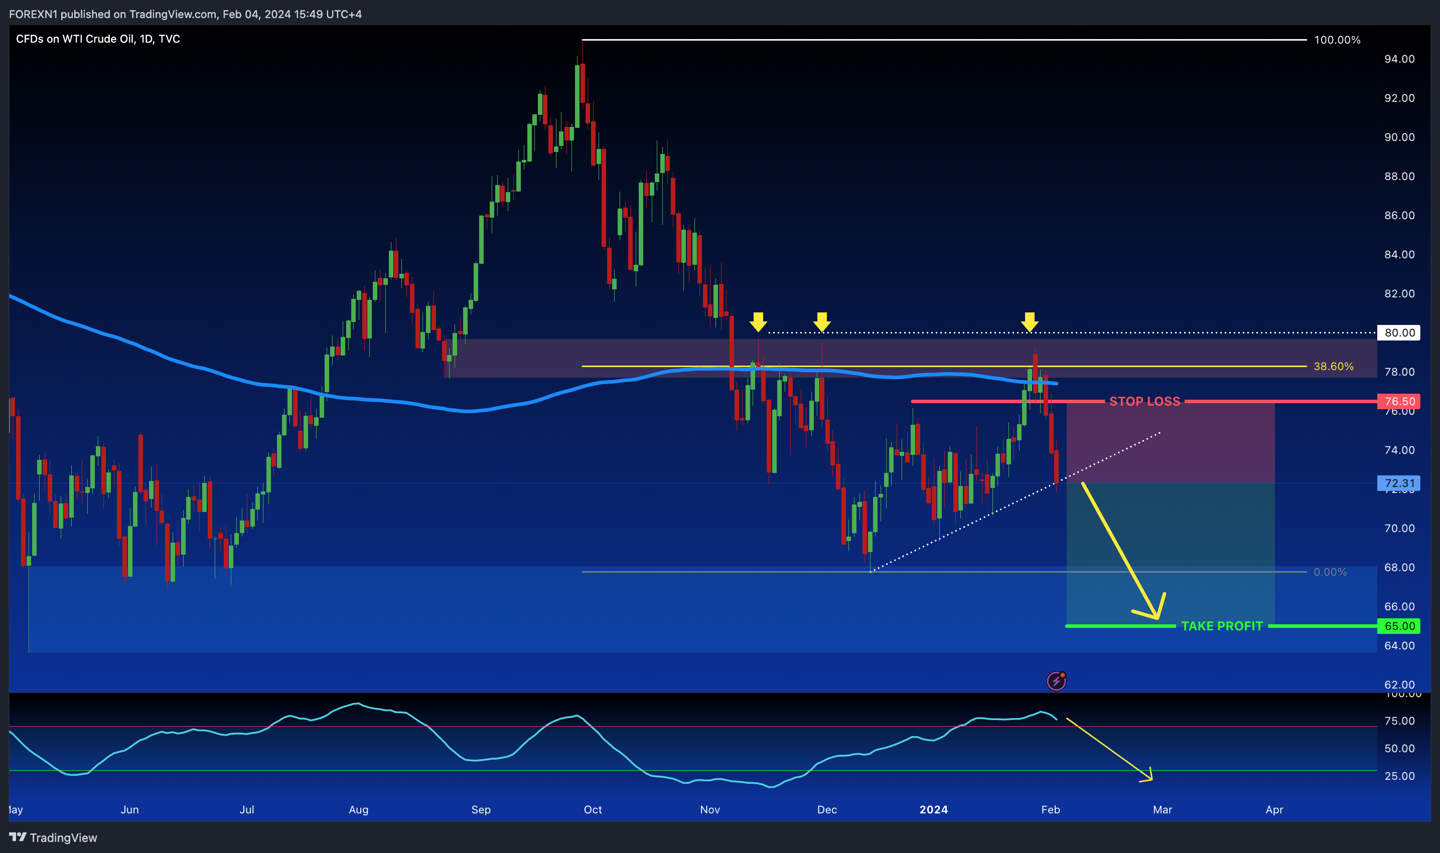
Task: Click the Aug label on time axis
Action: point(358,809)
